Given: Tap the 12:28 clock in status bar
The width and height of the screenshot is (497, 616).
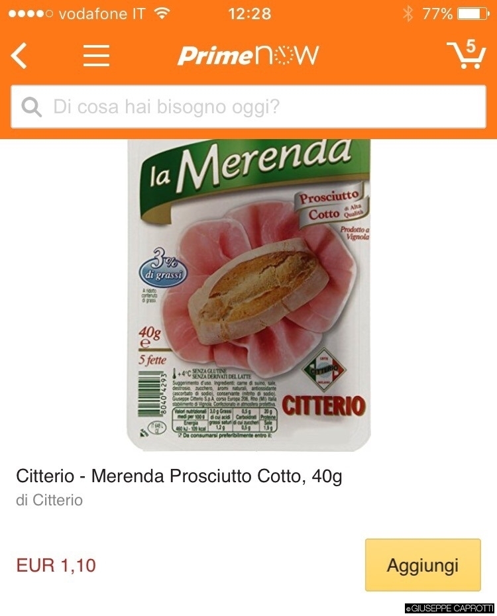Looking at the screenshot, I should (x=249, y=14).
